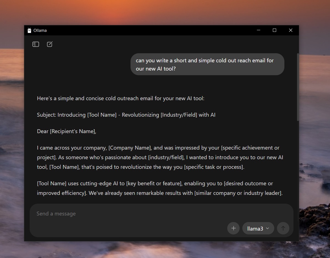The height and width of the screenshot is (258, 330).
Task: Click the plus attachment button
Action: [234, 228]
